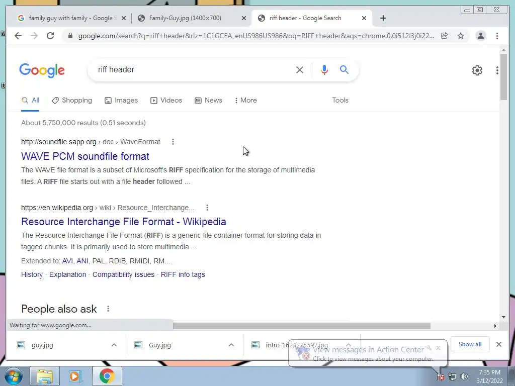Viewport: 515px width, 386px height.
Task: Reload the current page
Action: pyautogui.click(x=50, y=36)
